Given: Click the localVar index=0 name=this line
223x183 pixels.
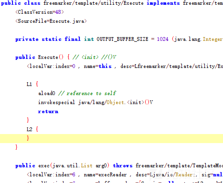Looking at the screenshot, I should (125, 66).
